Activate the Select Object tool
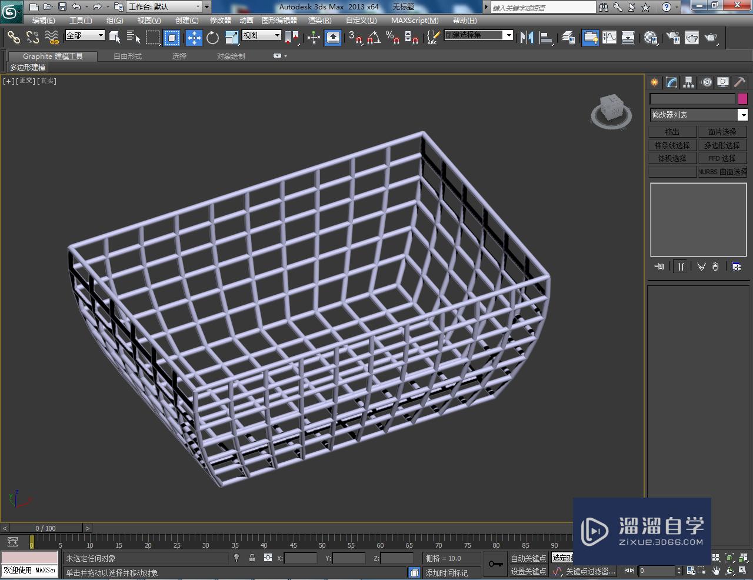This screenshot has height=580, width=753. click(x=115, y=38)
